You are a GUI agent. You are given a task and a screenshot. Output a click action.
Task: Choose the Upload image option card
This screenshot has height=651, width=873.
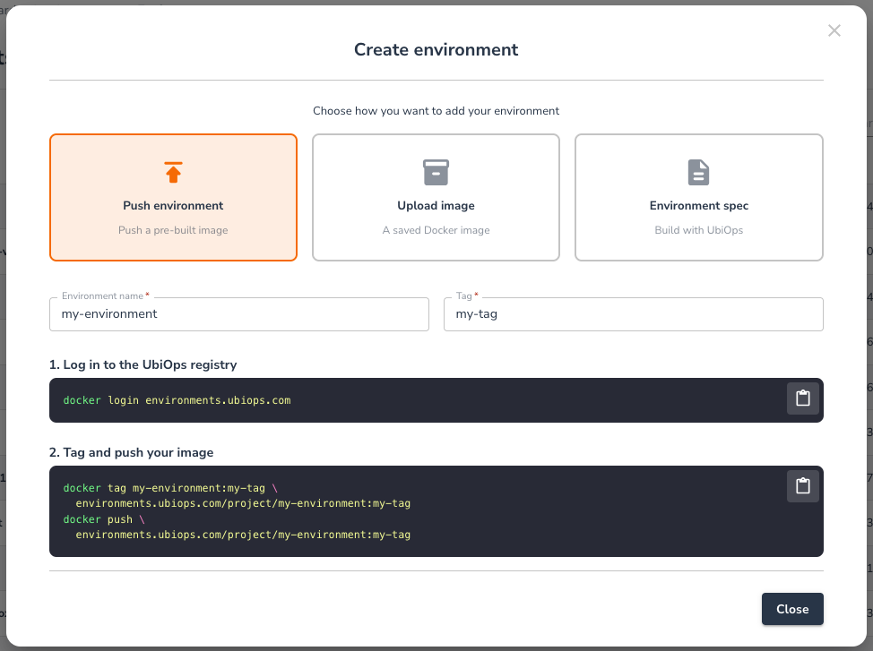pyautogui.click(x=436, y=198)
